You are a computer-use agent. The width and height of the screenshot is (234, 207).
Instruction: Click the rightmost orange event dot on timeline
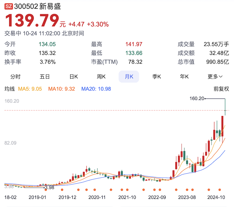click(x=220, y=190)
